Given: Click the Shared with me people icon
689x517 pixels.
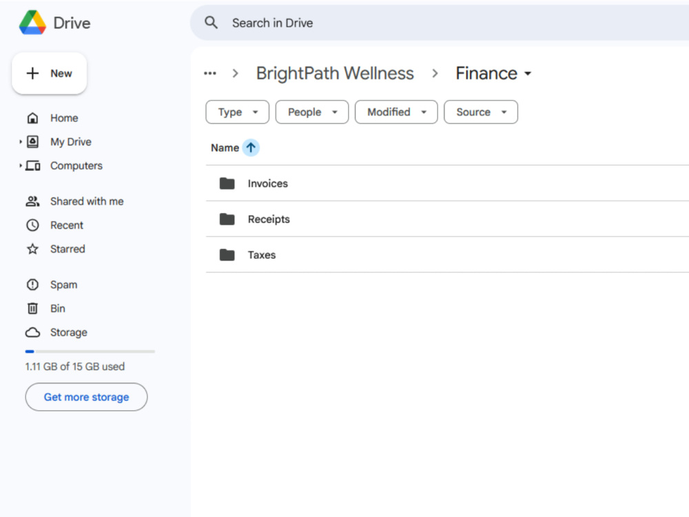Looking at the screenshot, I should (x=32, y=201).
